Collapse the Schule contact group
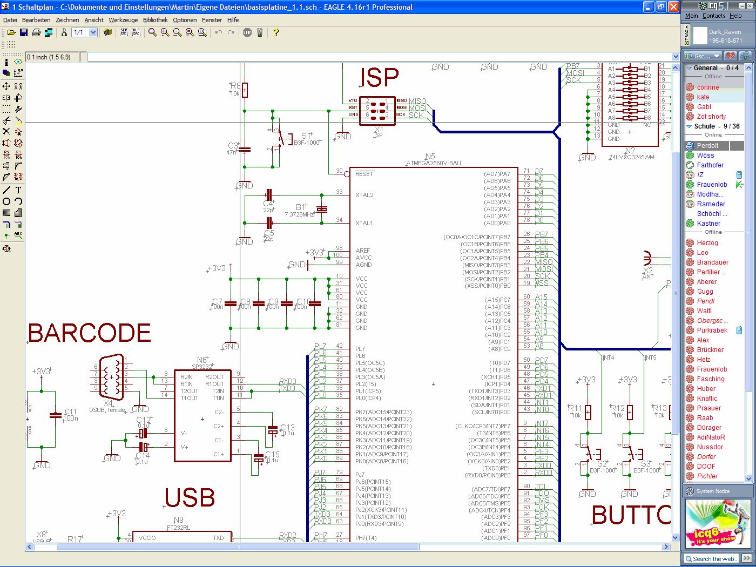Image resolution: width=756 pixels, height=567 pixels. [x=689, y=126]
